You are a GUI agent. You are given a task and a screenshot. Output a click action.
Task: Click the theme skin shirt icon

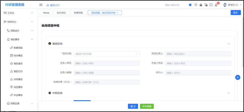coord(196,5)
